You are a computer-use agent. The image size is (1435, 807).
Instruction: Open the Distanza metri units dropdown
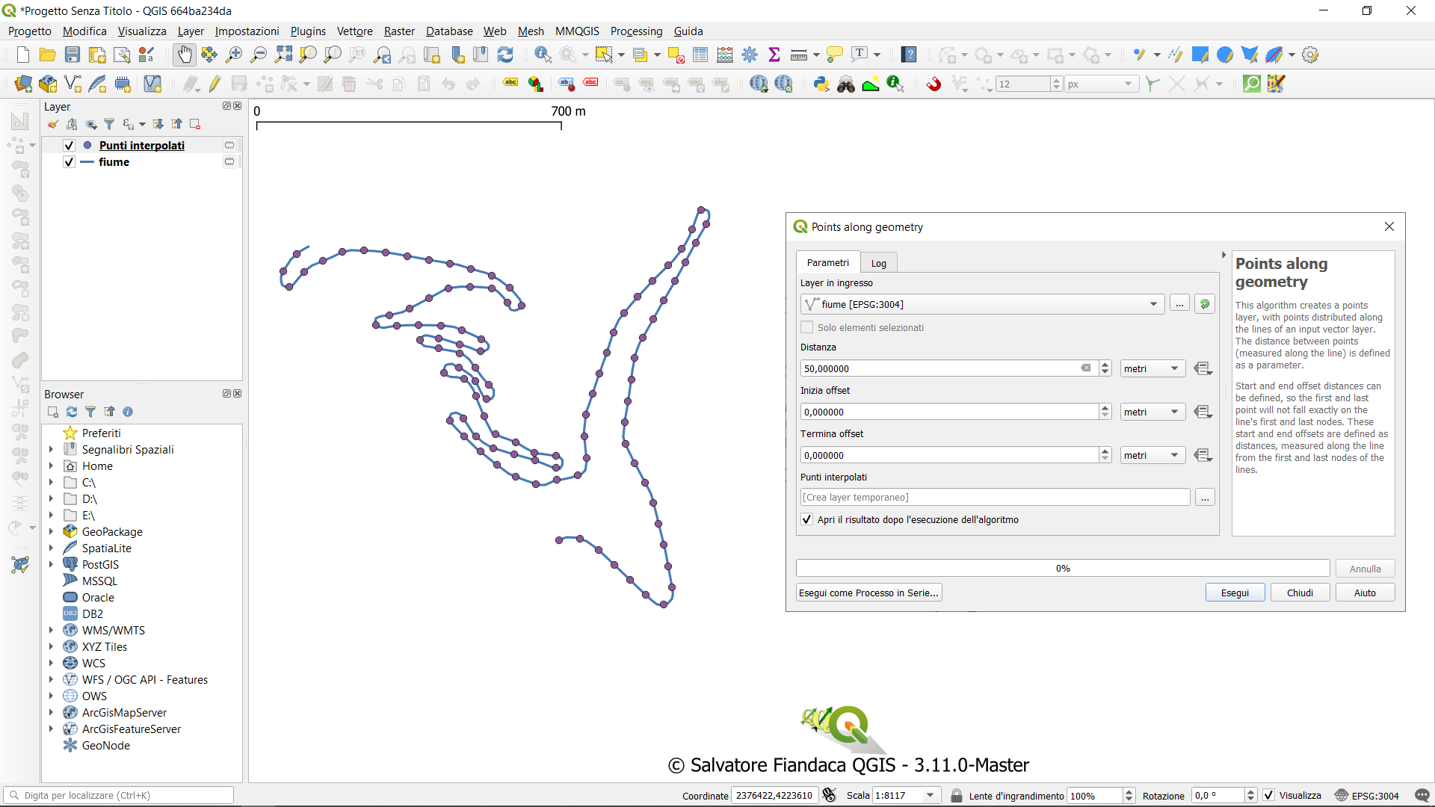tap(1152, 368)
